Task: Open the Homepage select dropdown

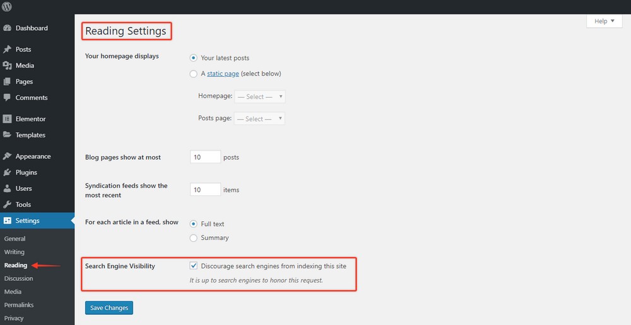Action: [x=260, y=96]
